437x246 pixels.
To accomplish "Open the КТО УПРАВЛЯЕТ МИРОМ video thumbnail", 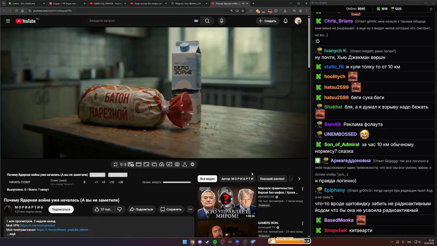I will (227, 202).
